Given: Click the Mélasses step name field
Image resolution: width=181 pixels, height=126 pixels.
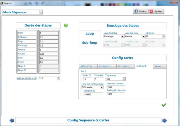Looking at the screenshot, I should (x=27, y=37).
